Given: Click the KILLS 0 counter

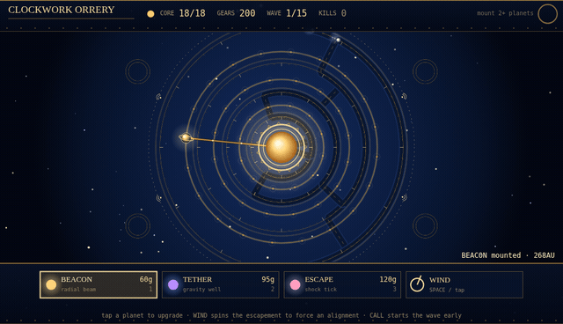Looking at the screenshot, I should click(333, 13).
